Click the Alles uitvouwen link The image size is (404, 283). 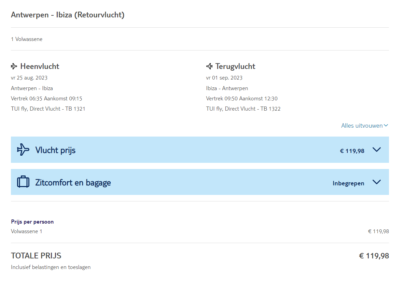pyautogui.click(x=362, y=126)
